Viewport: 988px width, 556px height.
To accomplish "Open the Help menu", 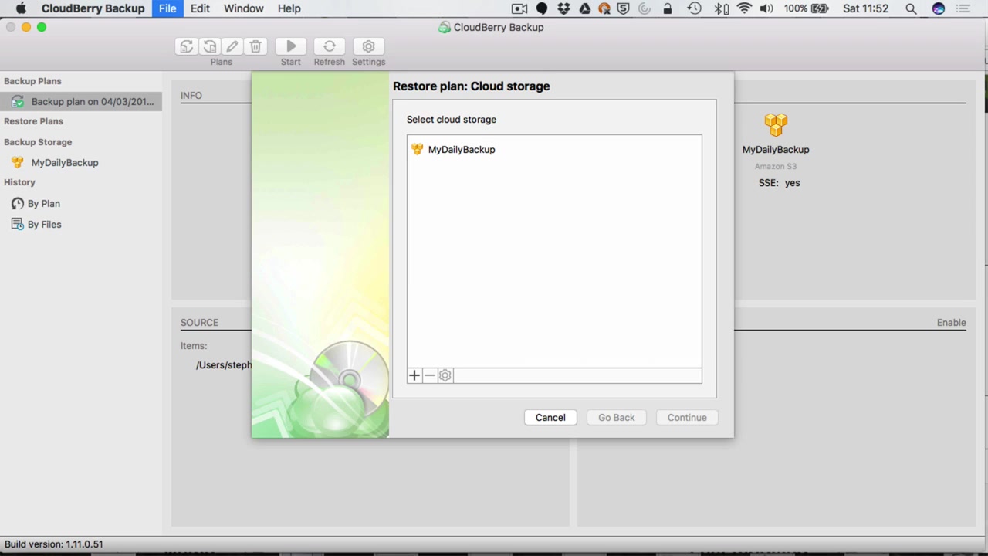I will (x=289, y=8).
